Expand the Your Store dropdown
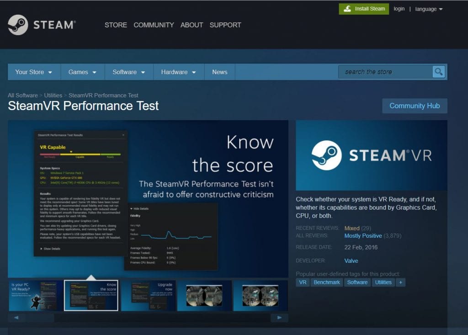Image resolution: width=468 pixels, height=335 pixels. [x=34, y=72]
